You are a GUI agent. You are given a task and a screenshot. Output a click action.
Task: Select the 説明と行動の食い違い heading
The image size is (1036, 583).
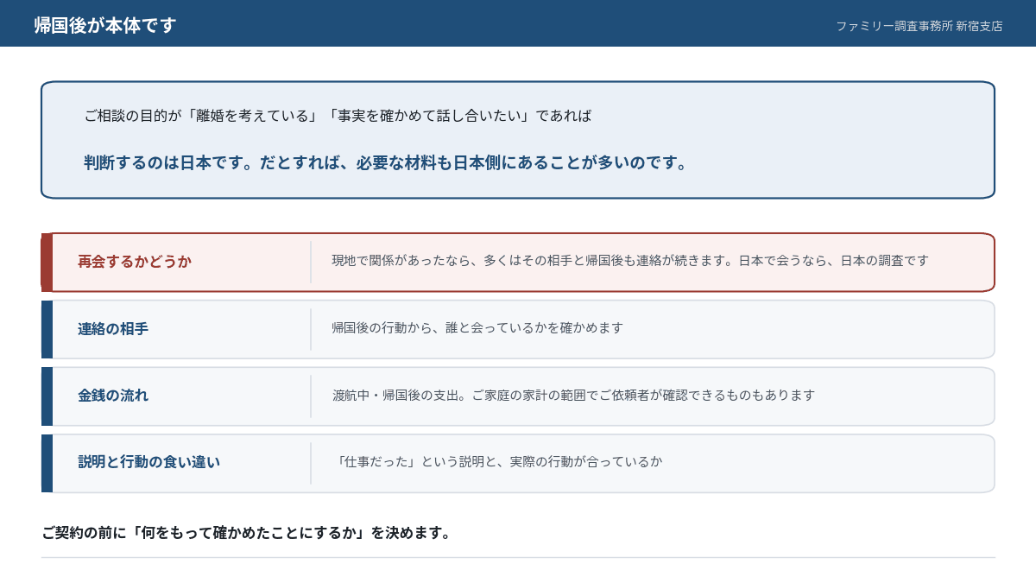[x=148, y=462]
